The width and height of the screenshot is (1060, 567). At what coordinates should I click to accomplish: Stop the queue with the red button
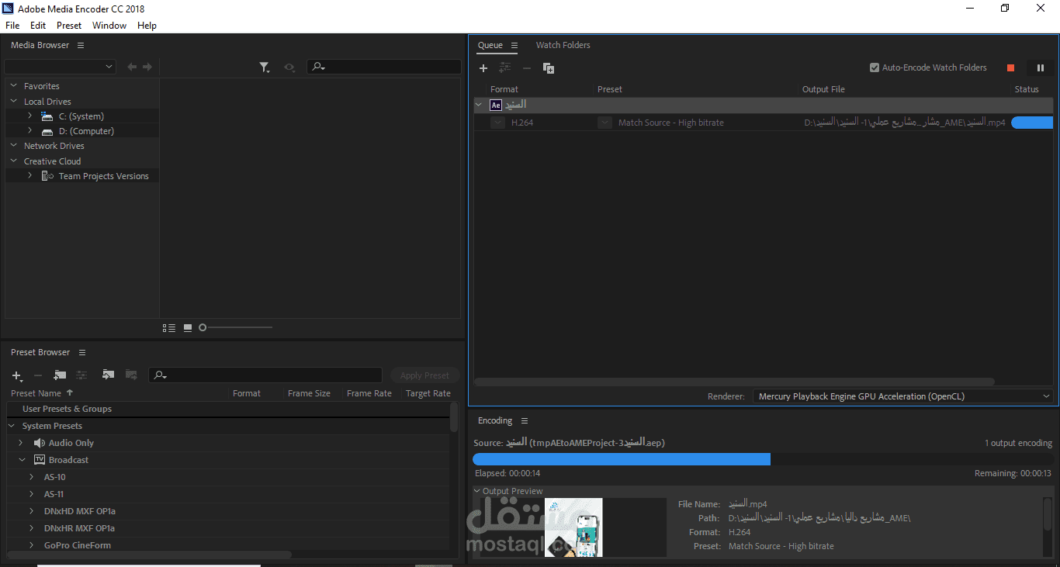(x=1010, y=68)
